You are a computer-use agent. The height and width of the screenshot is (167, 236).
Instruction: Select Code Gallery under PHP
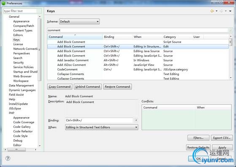[22, 127]
